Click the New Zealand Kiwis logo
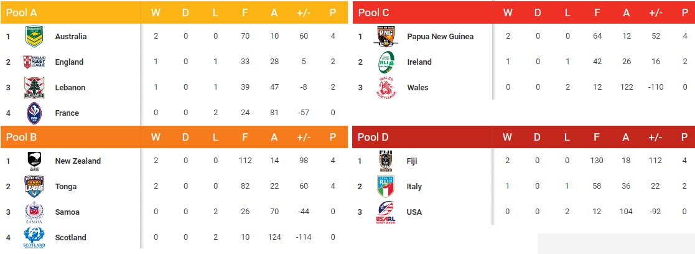Viewport: 695px width, 254px height. coord(34,161)
